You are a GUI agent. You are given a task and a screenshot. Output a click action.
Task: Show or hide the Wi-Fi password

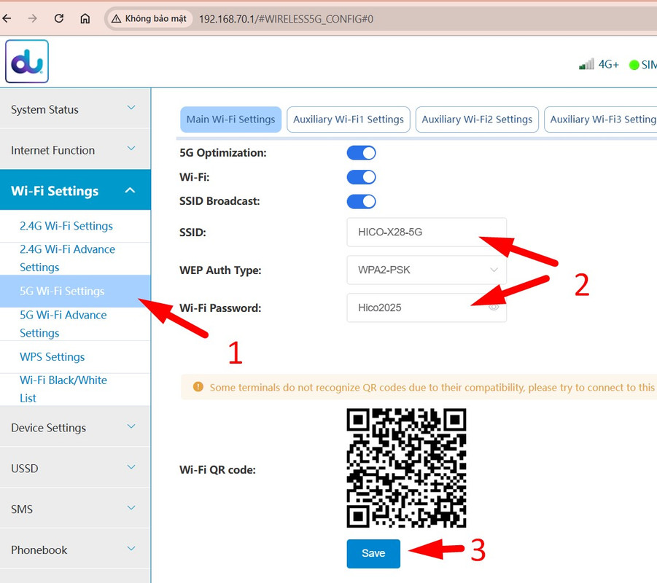coord(494,308)
